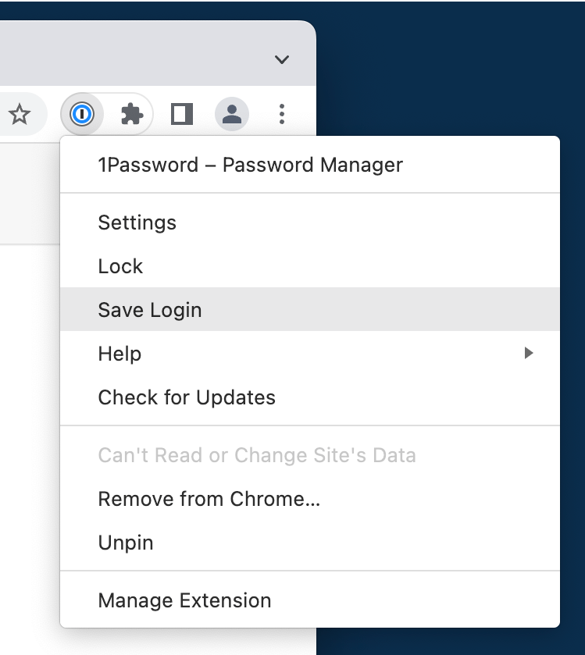Image resolution: width=585 pixels, height=655 pixels.
Task: Open the Chrome profile avatar
Action: pyautogui.click(x=232, y=114)
